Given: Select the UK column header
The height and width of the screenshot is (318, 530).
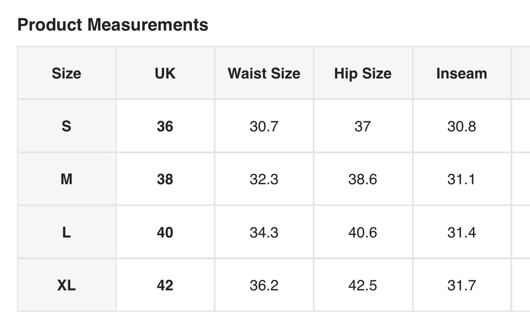Looking at the screenshot, I should point(165,73).
